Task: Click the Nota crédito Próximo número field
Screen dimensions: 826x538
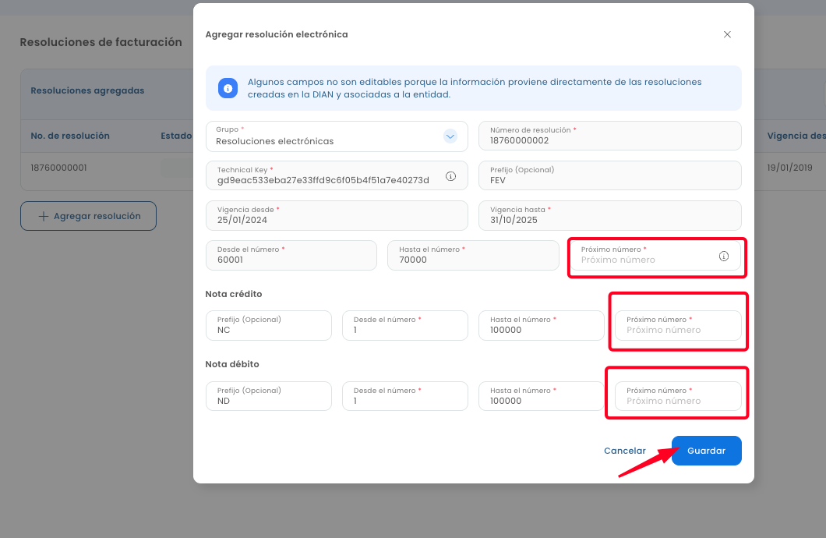Action: (677, 326)
